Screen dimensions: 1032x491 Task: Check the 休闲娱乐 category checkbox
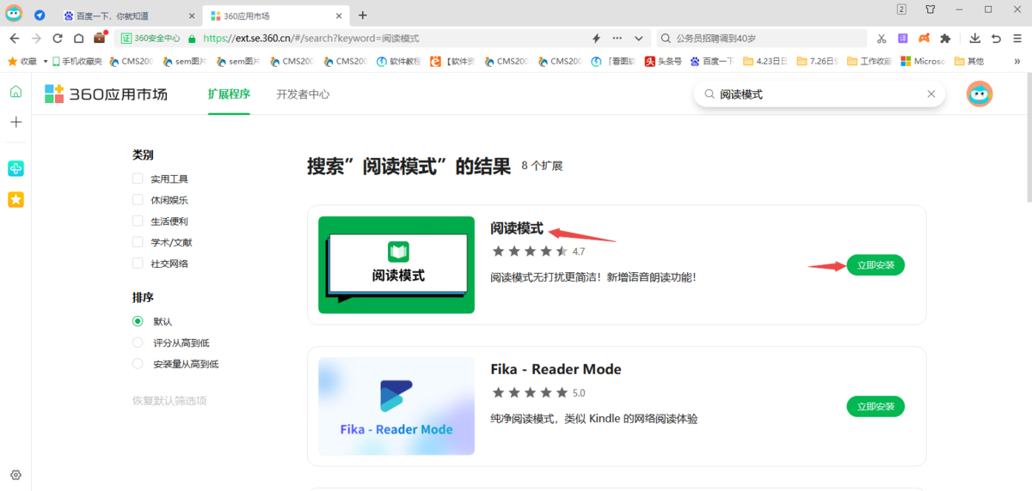click(138, 200)
